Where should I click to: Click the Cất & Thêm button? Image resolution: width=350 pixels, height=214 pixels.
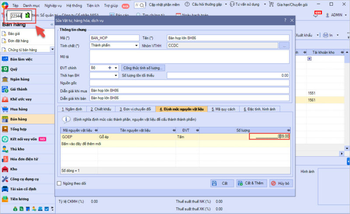point(252,183)
